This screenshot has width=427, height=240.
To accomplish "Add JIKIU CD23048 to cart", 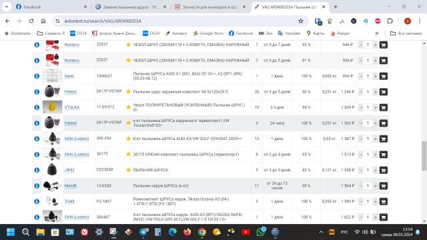I will click(384, 170).
